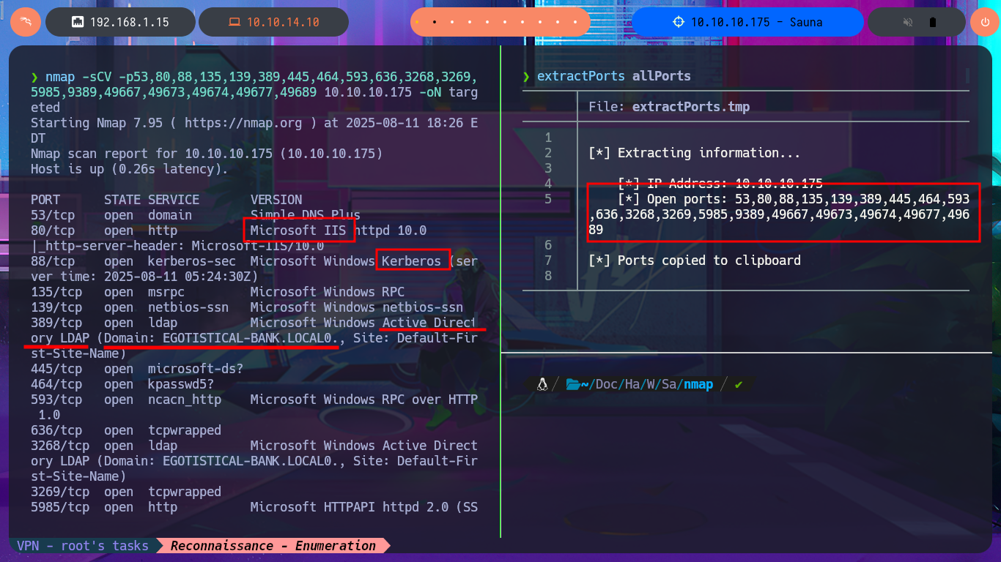1001x562 pixels.
Task: Click line number 8 in extractPorts output
Action: coord(548,277)
